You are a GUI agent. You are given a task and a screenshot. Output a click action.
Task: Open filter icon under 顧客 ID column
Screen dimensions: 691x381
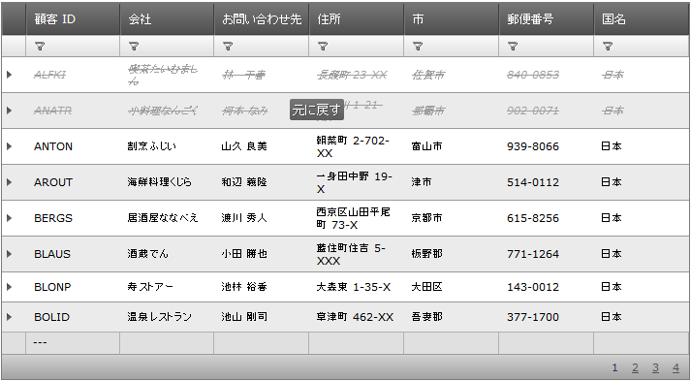coord(40,46)
